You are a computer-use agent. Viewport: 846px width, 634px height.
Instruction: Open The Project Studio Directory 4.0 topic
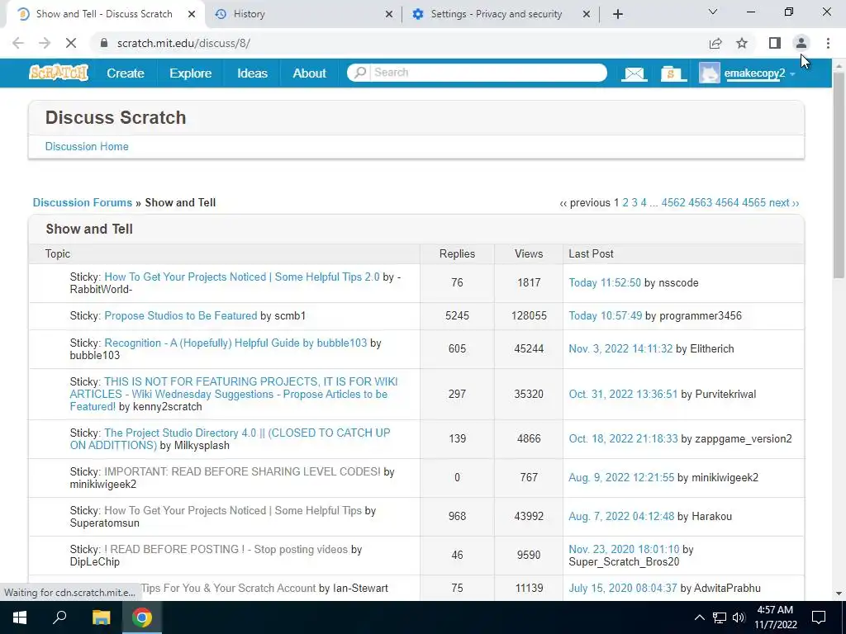[230, 439]
